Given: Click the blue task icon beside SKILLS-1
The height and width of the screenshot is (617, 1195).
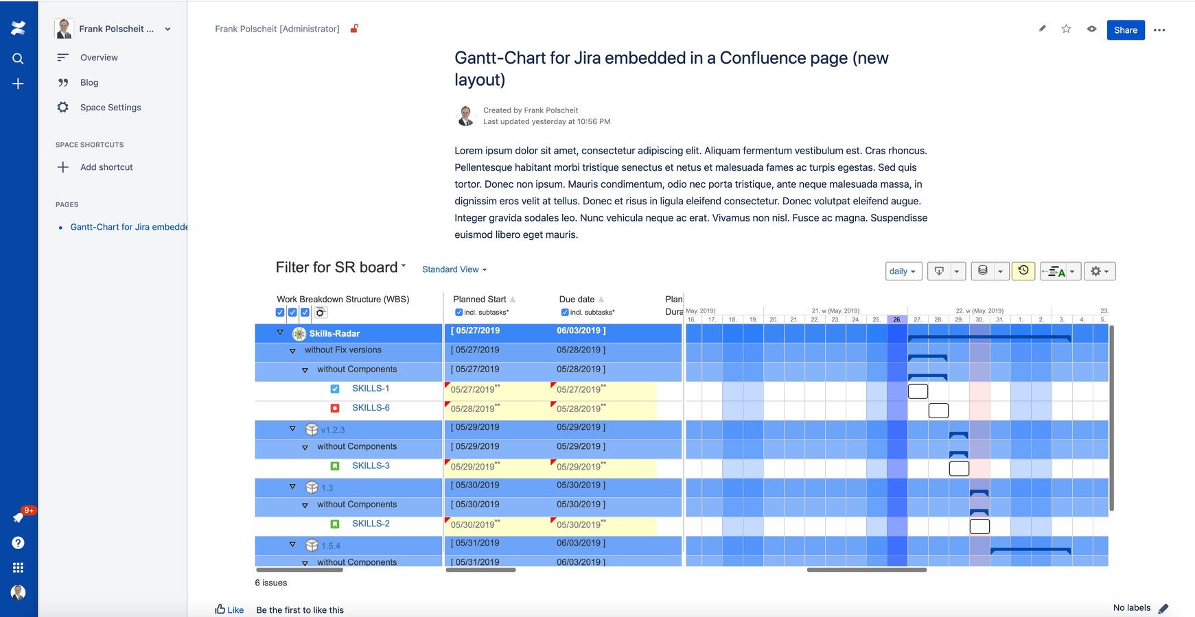Looking at the screenshot, I should click(335, 389).
